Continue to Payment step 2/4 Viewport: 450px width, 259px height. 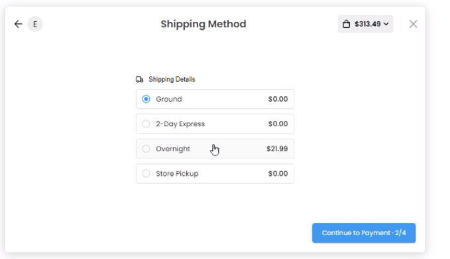(x=364, y=233)
